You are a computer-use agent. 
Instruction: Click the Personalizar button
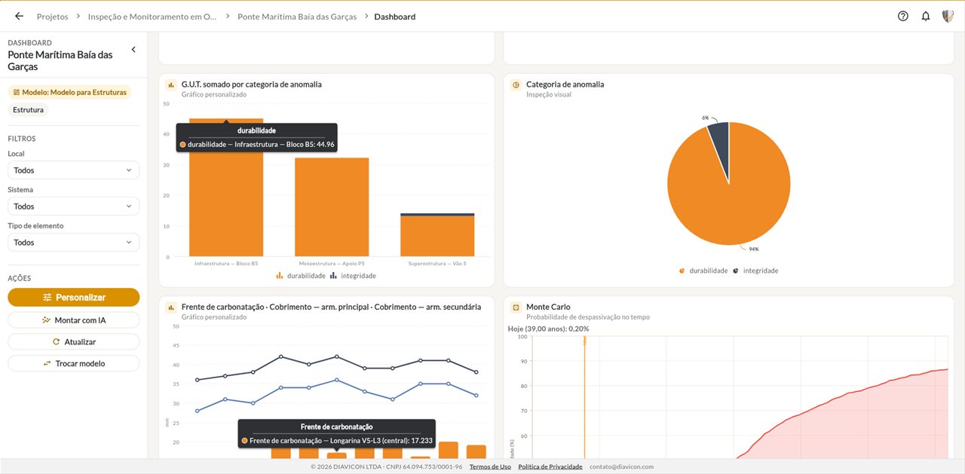pos(73,298)
